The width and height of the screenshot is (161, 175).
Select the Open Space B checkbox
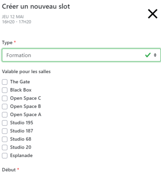[x=5, y=106]
